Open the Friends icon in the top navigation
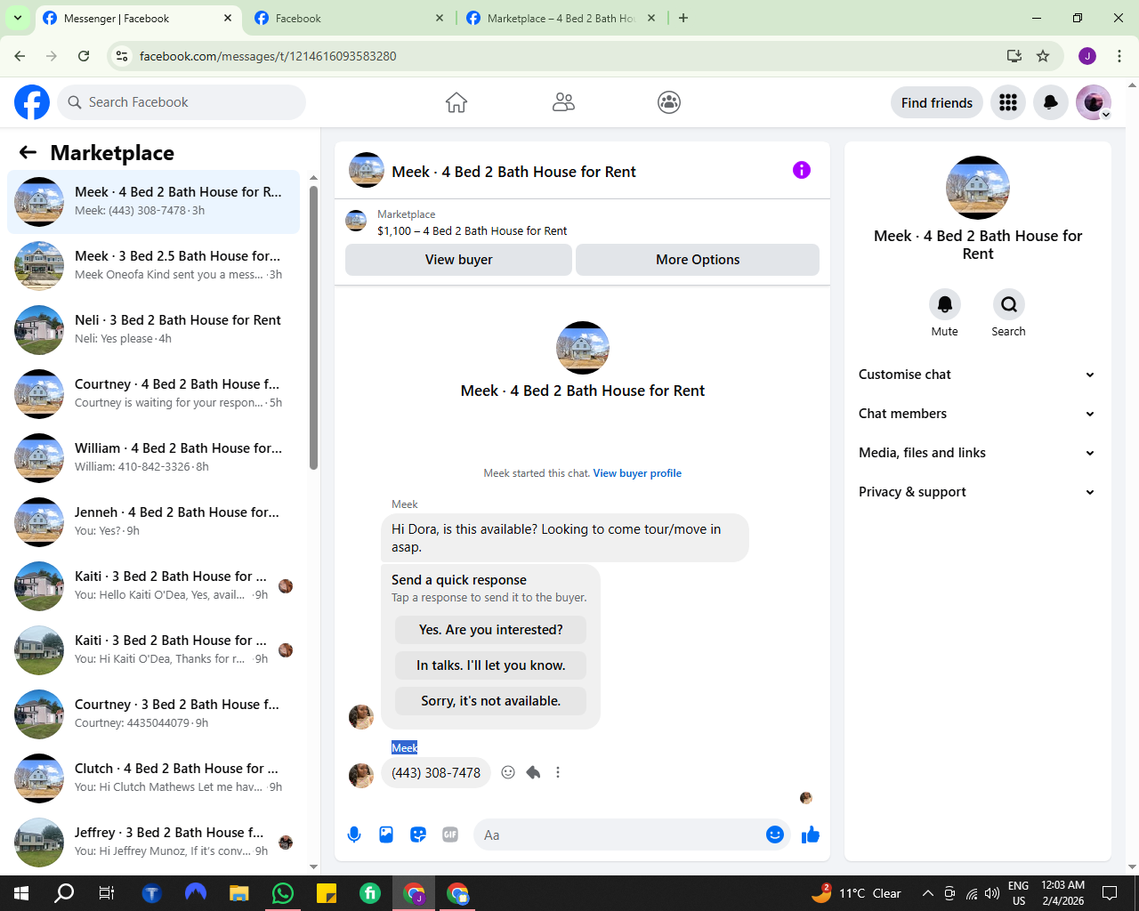The width and height of the screenshot is (1139, 911). click(563, 102)
